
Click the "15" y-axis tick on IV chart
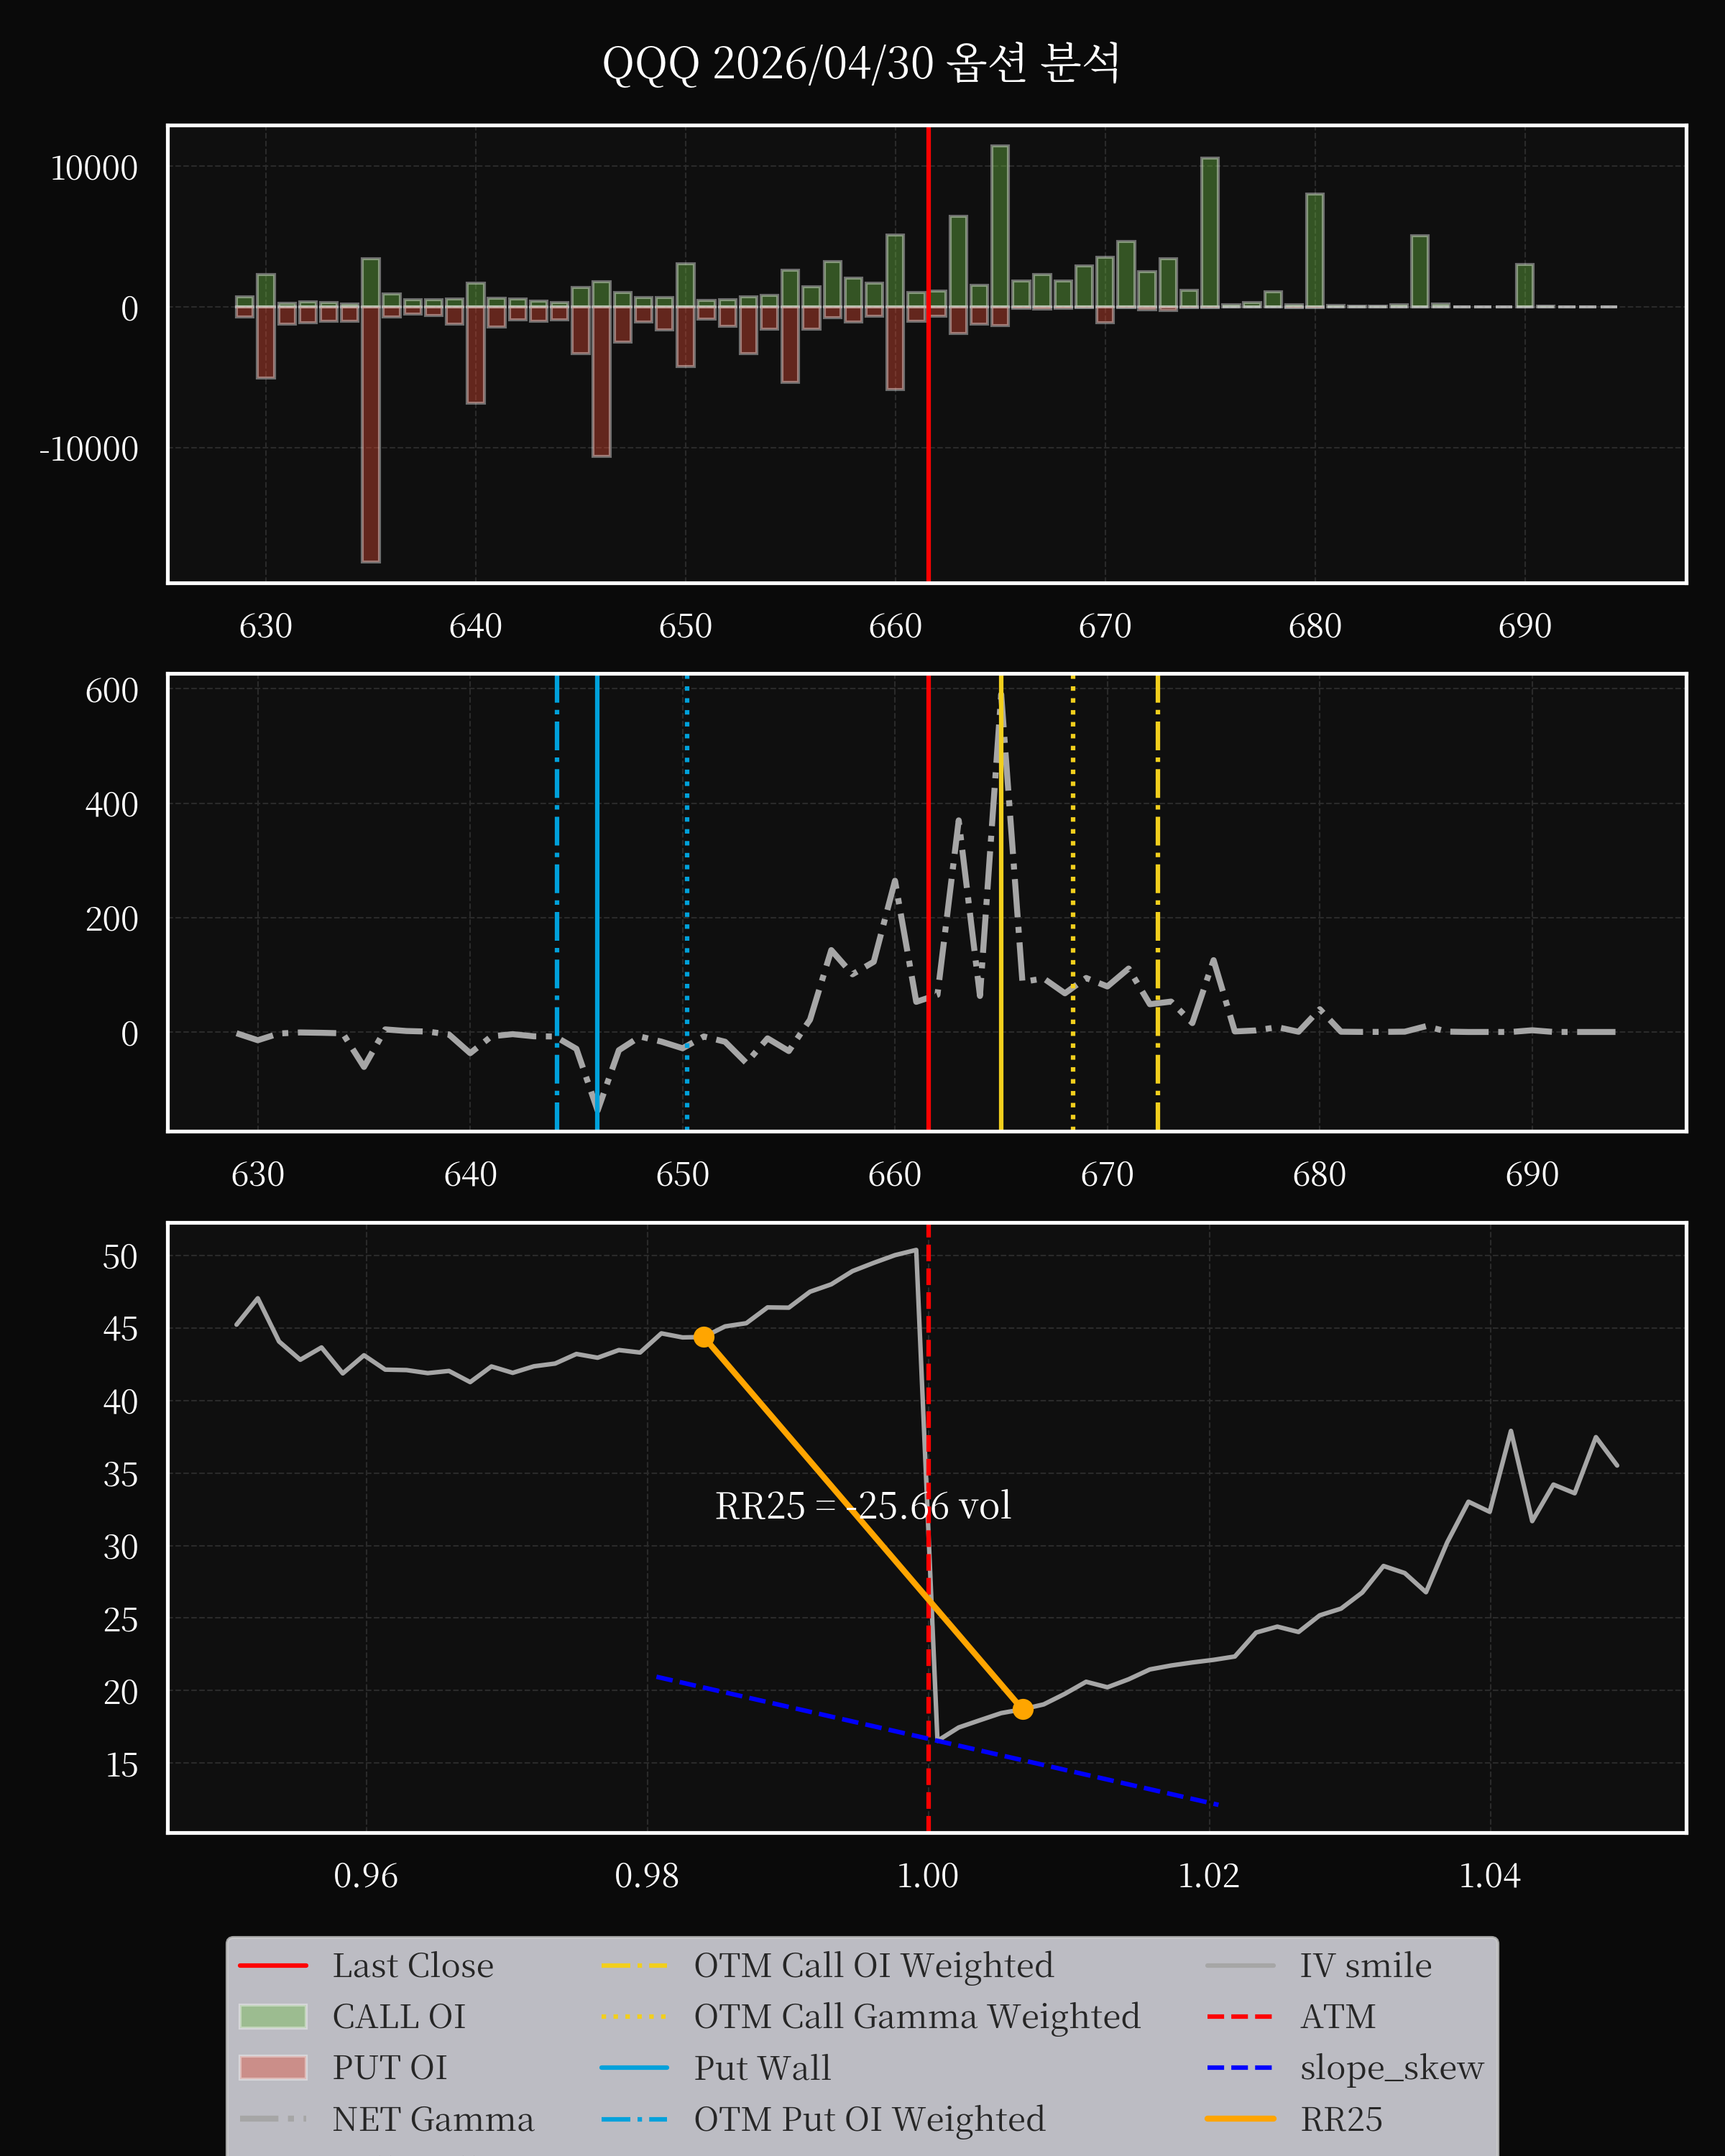point(121,1765)
